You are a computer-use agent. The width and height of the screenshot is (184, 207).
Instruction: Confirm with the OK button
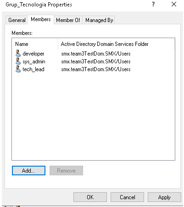coord(90,197)
